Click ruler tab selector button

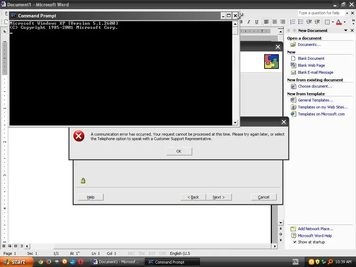tap(5, 31)
